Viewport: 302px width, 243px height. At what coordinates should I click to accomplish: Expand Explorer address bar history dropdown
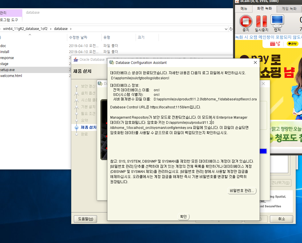click(x=226, y=29)
